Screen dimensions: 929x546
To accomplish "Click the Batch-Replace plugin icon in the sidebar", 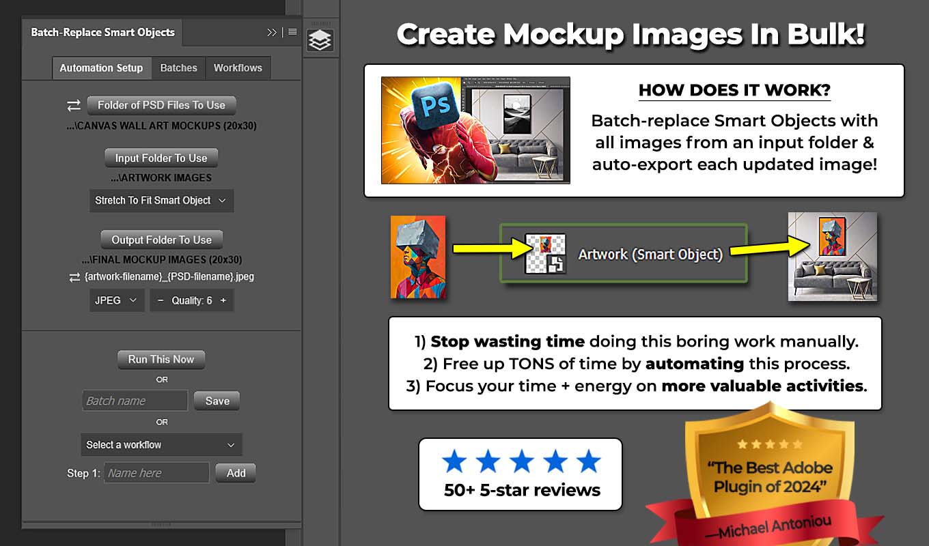I will coord(321,39).
